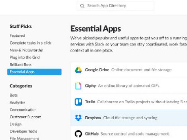The image size is (187, 140).
Task: Click the Dropbox app icon
Action: 78,118
